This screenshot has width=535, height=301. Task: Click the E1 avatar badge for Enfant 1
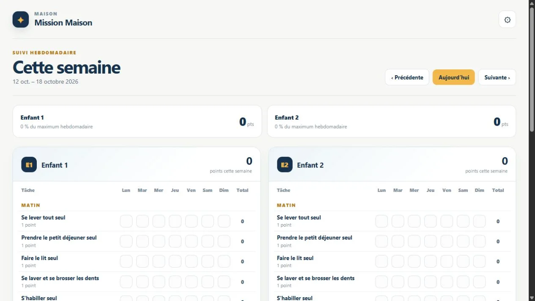(29, 165)
